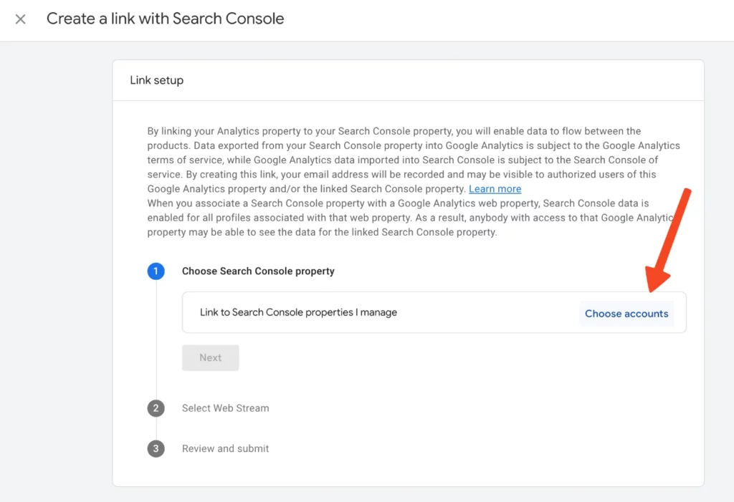Screen dimensions: 734x502
Task: Open the Learn more link
Action: point(495,188)
